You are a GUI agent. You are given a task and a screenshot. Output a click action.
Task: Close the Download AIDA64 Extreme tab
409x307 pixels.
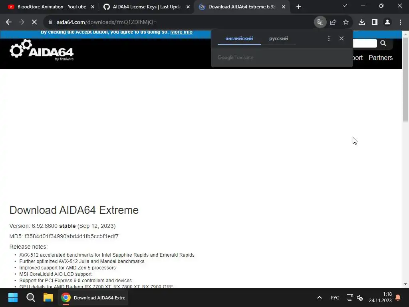point(284,7)
